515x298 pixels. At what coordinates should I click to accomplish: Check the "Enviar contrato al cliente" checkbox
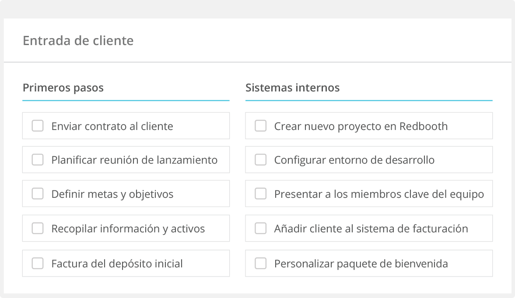pos(37,126)
